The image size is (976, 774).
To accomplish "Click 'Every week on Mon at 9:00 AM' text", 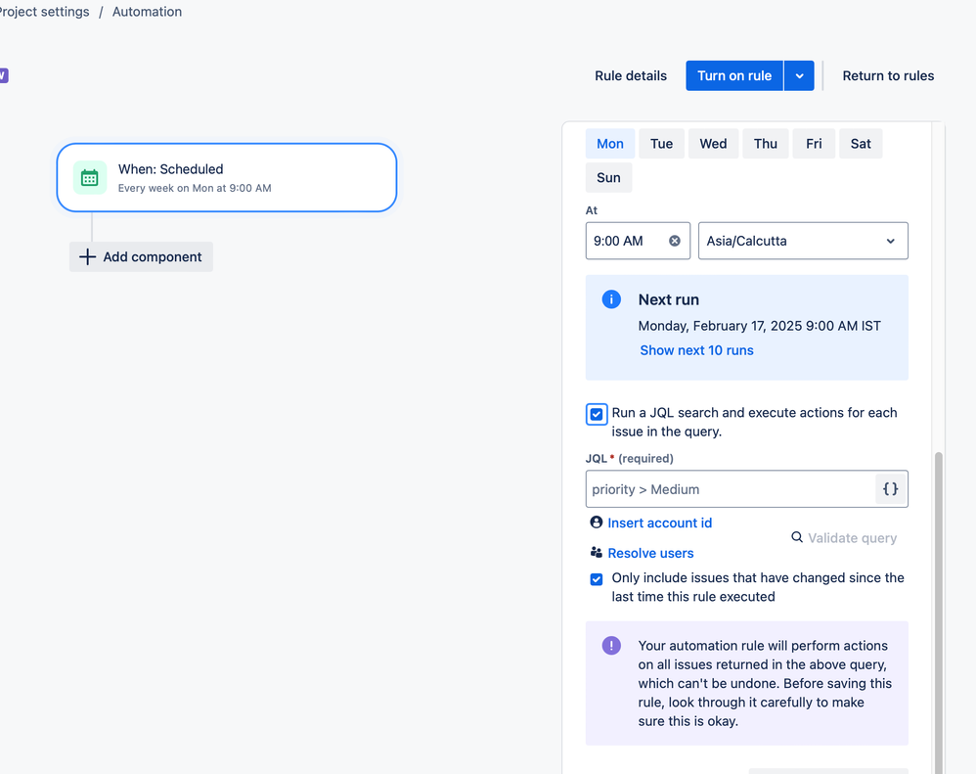I will point(195,188).
